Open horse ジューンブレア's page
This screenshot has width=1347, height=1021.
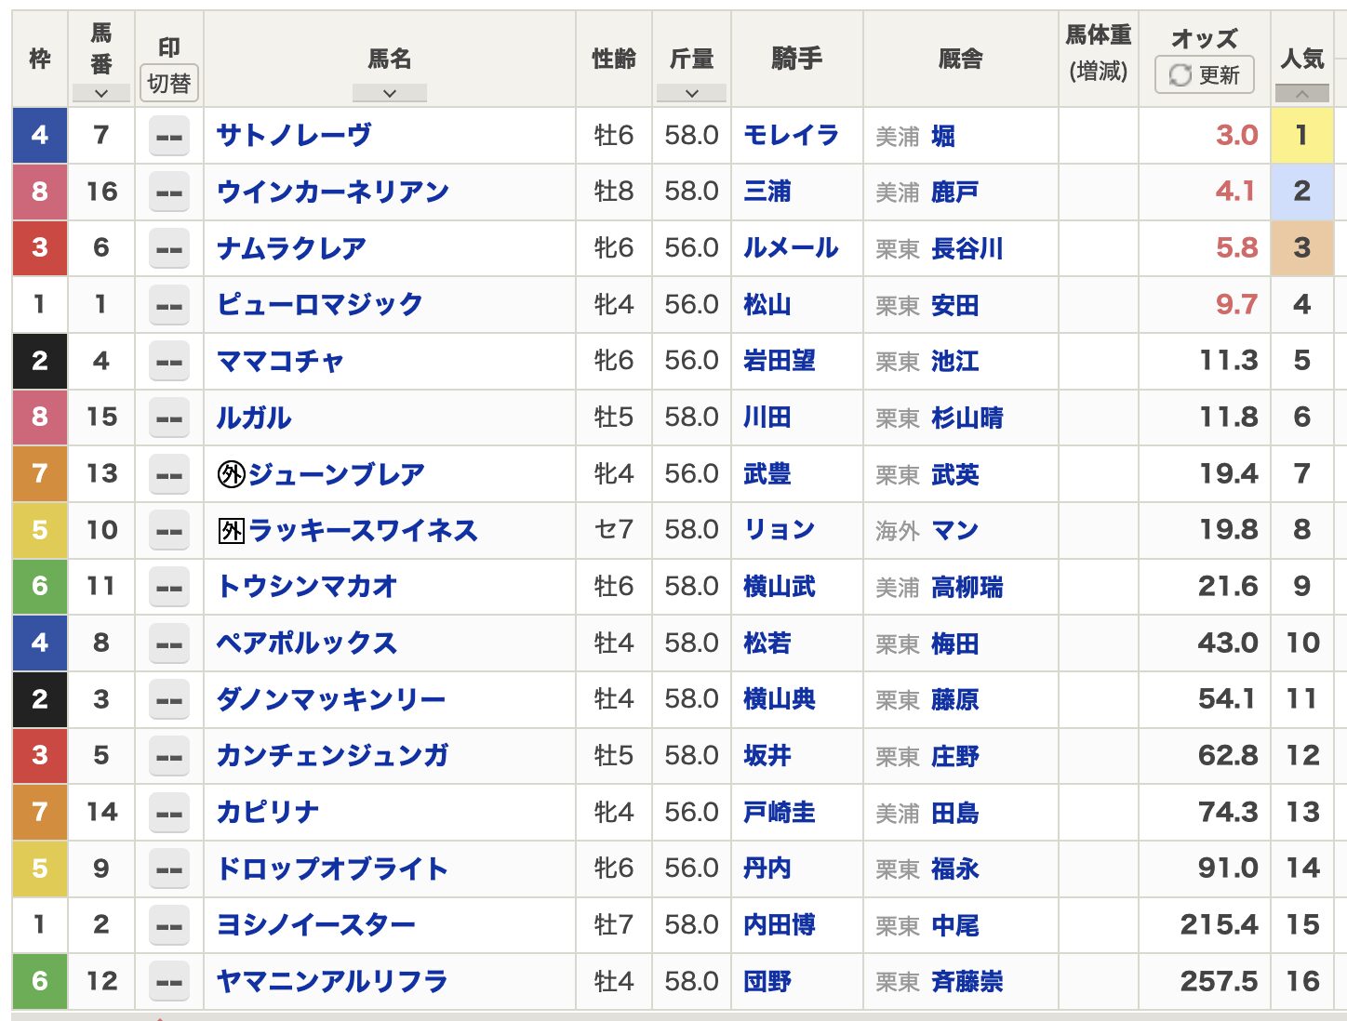pyautogui.click(x=336, y=474)
